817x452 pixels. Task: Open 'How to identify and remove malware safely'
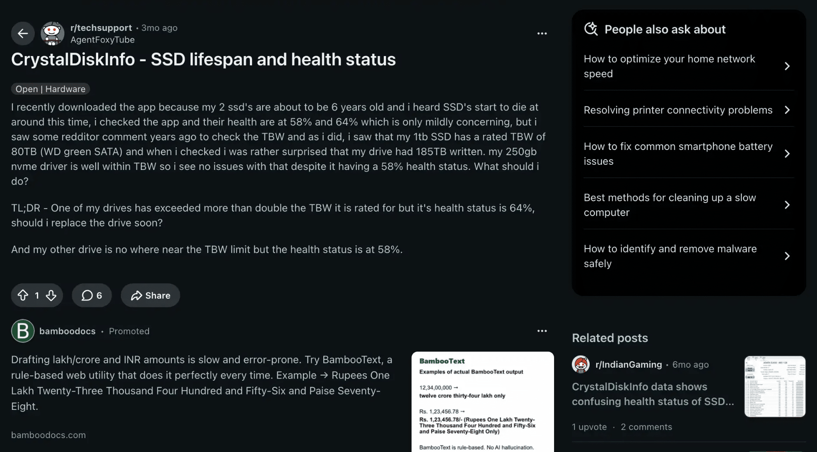point(689,256)
